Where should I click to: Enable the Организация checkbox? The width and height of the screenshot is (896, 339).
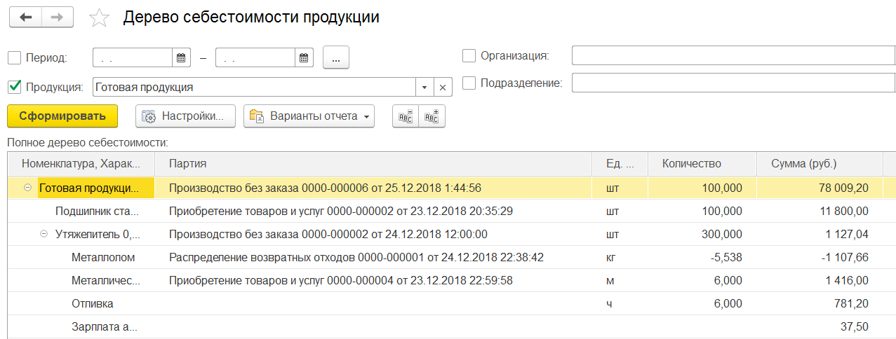point(469,55)
